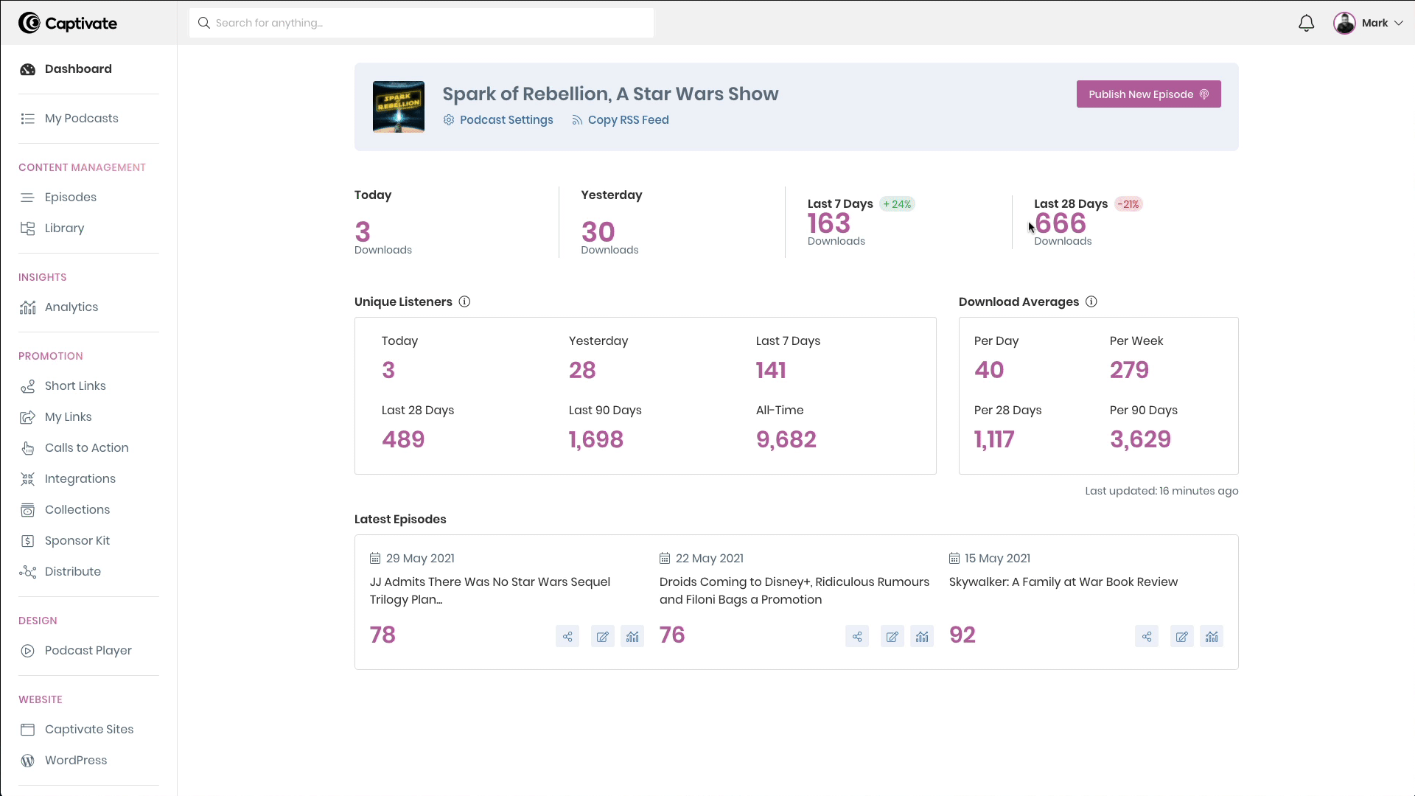
Task: Select Analytics under Insights
Action: [71, 307]
